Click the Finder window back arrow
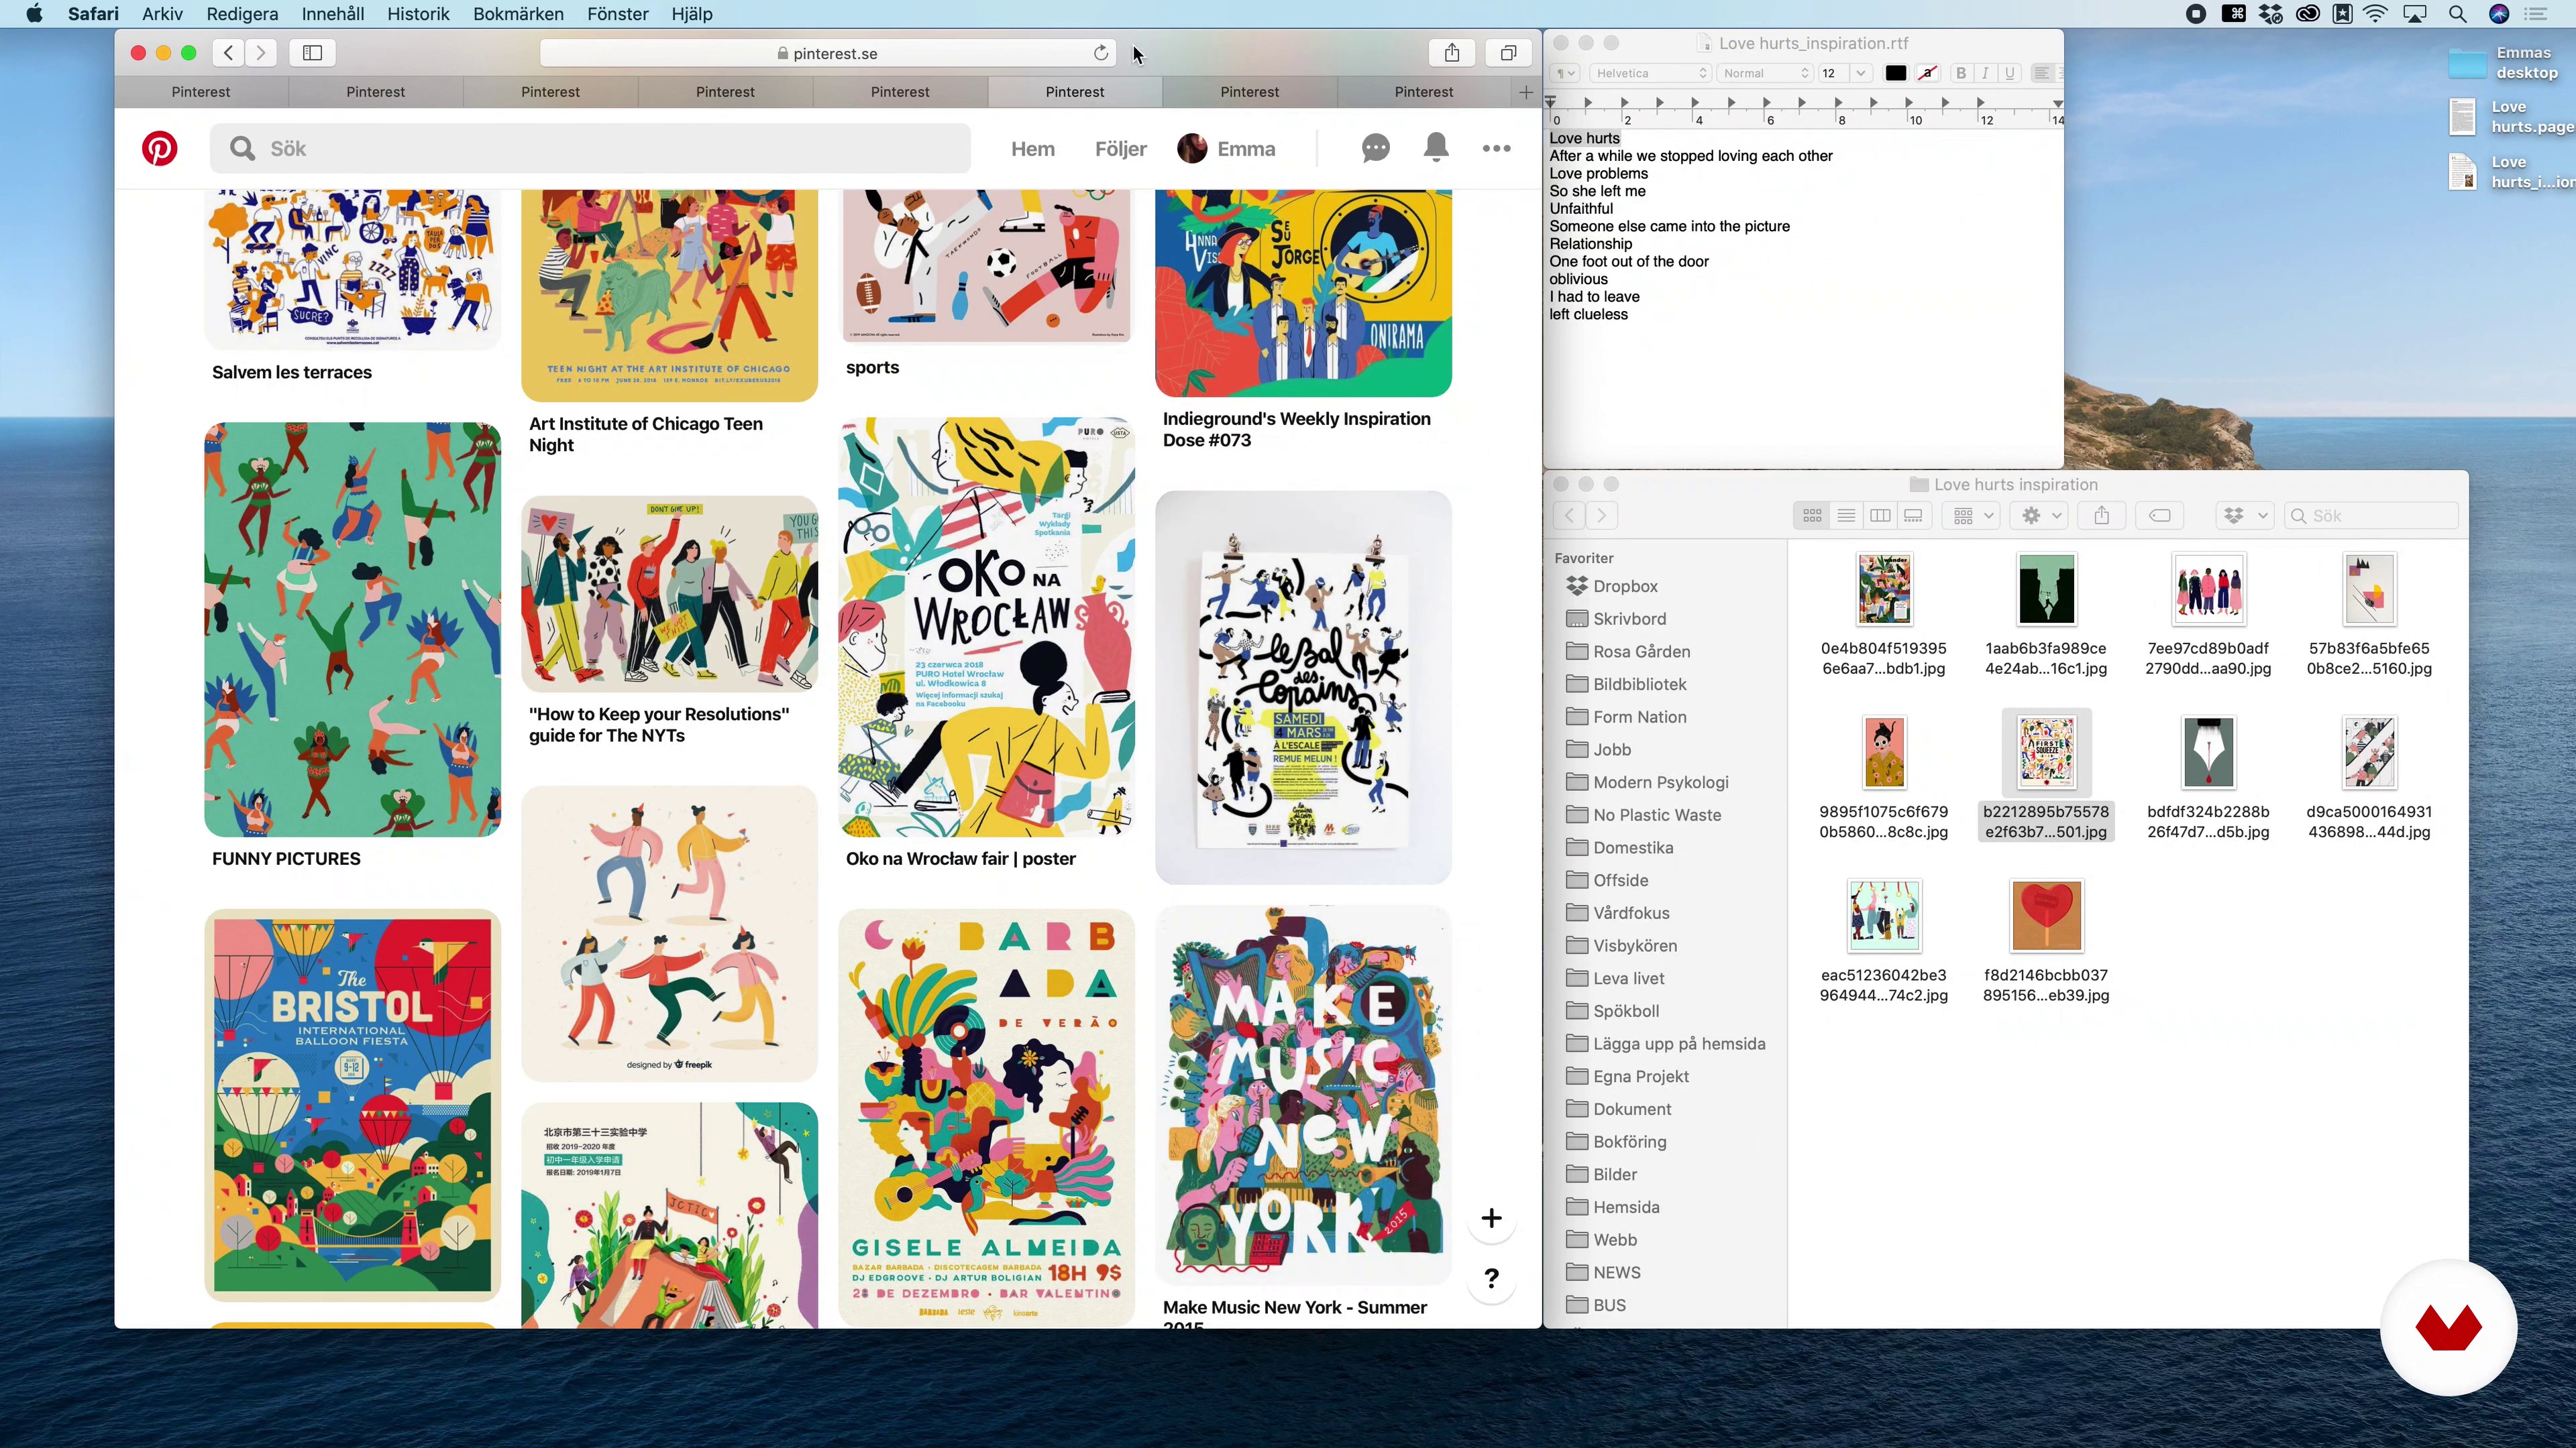This screenshot has width=2576, height=1448. [1569, 516]
